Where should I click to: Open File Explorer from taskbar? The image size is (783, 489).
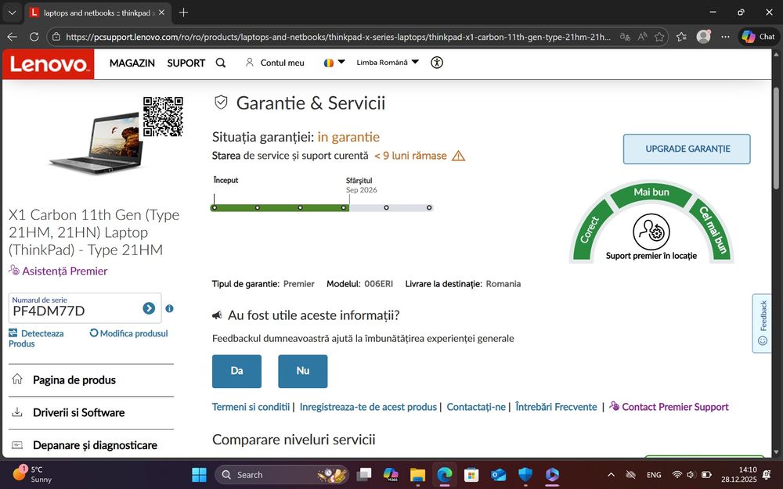click(x=417, y=475)
